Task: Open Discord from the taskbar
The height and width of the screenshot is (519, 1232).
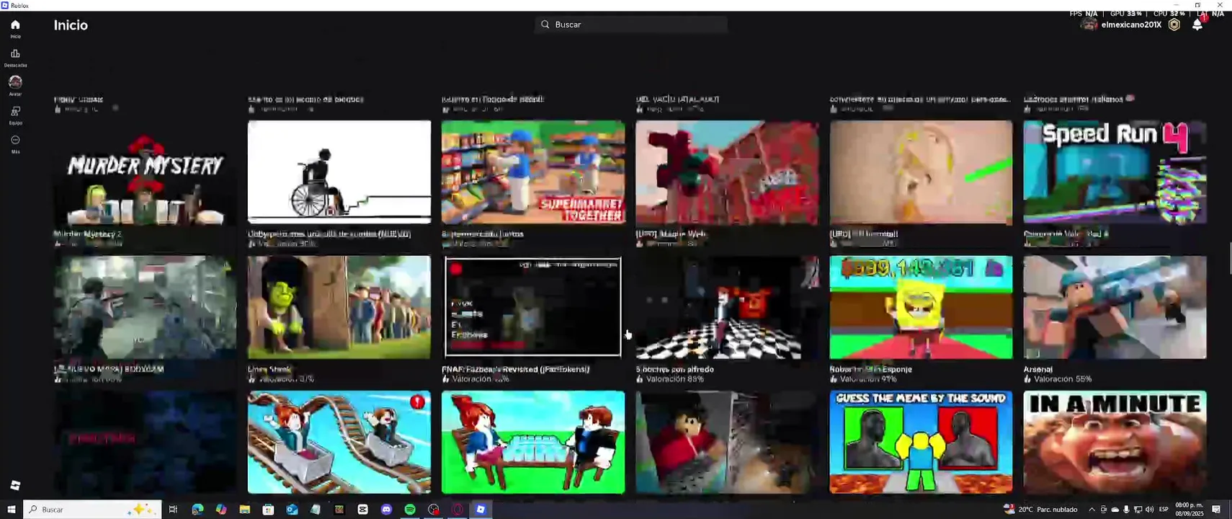Action: (386, 510)
